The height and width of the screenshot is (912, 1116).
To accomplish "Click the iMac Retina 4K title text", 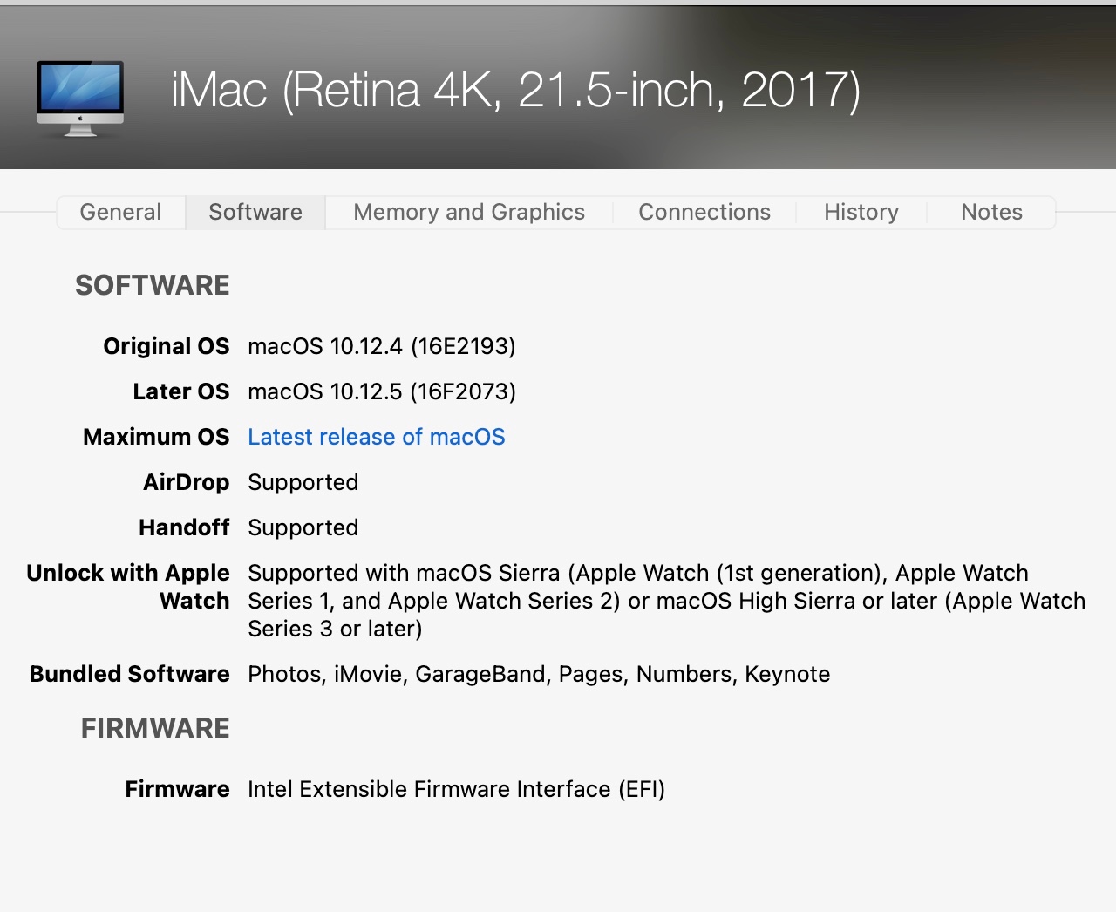I will coord(515,90).
